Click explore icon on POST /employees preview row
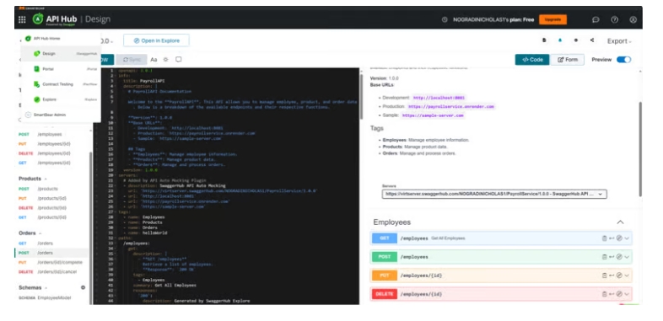This screenshot has width=663, height=321. coord(619,257)
